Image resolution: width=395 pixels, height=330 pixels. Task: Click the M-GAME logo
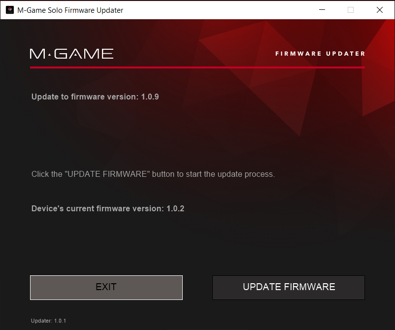(x=71, y=54)
